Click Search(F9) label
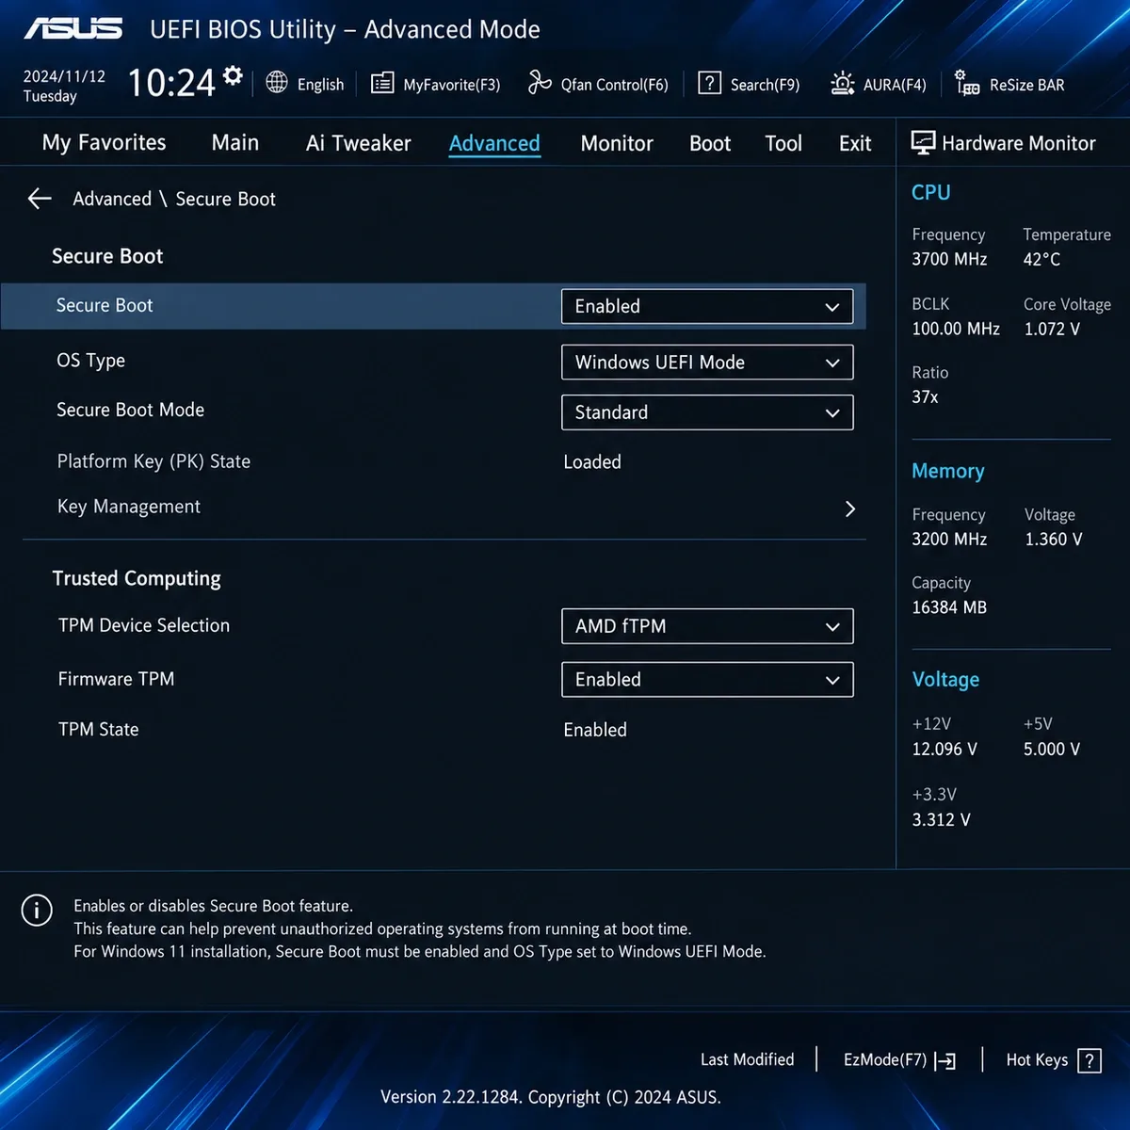 tap(766, 85)
